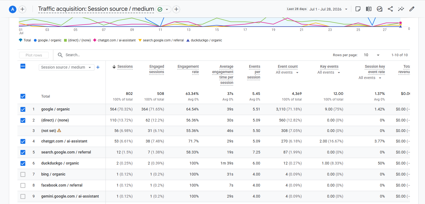Share this report via the share icon
The width and height of the screenshot is (425, 204).
[390, 9]
